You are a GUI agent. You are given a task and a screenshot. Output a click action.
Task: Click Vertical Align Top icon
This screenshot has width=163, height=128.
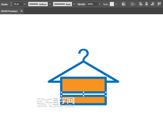point(159,4)
